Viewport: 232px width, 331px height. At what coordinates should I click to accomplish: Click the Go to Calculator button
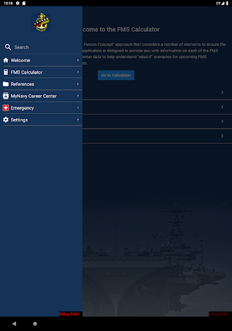(116, 75)
